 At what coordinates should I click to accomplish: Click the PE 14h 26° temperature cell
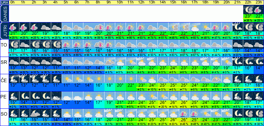tap(163, 102)
